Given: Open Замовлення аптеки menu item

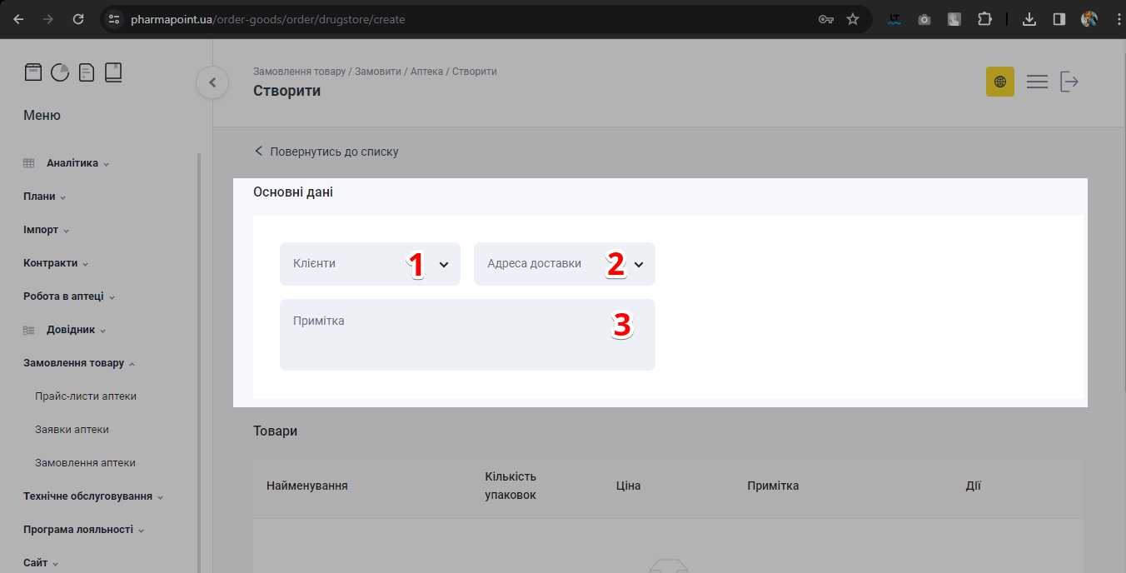Looking at the screenshot, I should [x=85, y=463].
